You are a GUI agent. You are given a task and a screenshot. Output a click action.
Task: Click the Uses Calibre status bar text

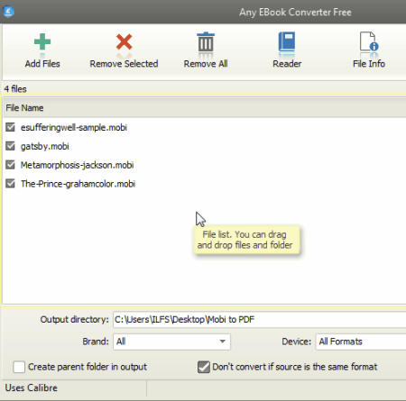coord(32,387)
